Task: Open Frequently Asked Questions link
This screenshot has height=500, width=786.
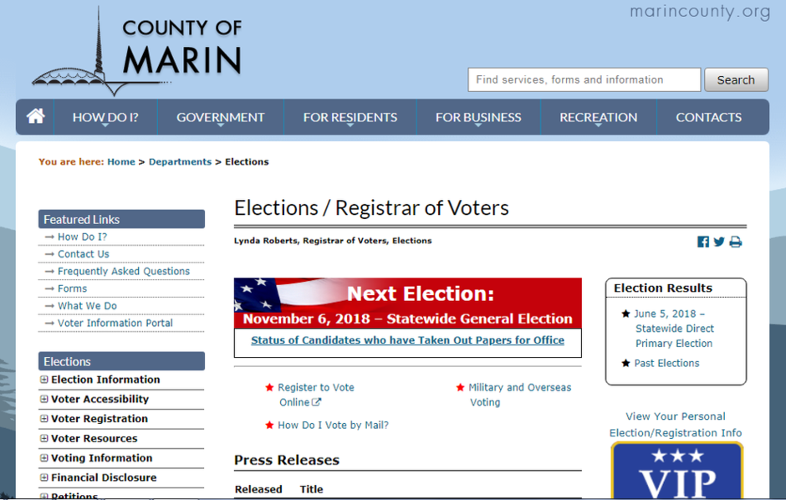Action: [x=124, y=271]
